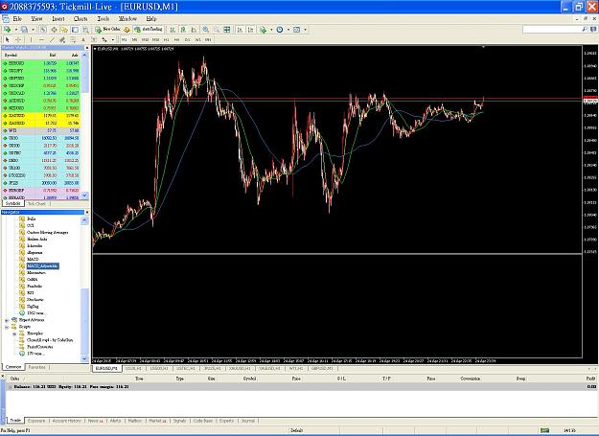
Task: Open the New Chart toolbar icon
Action: tap(8, 30)
